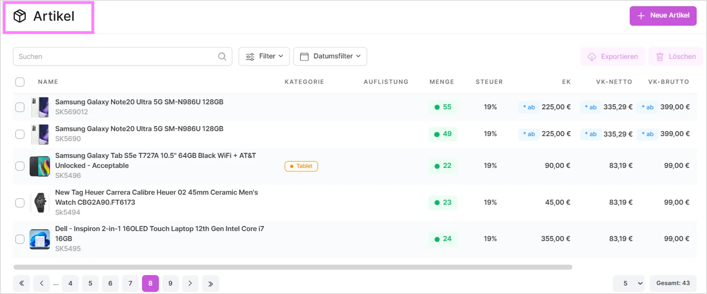This screenshot has width=707, height=294.
Task: Open the Tag Heuer Carrera item name
Action: 156,197
